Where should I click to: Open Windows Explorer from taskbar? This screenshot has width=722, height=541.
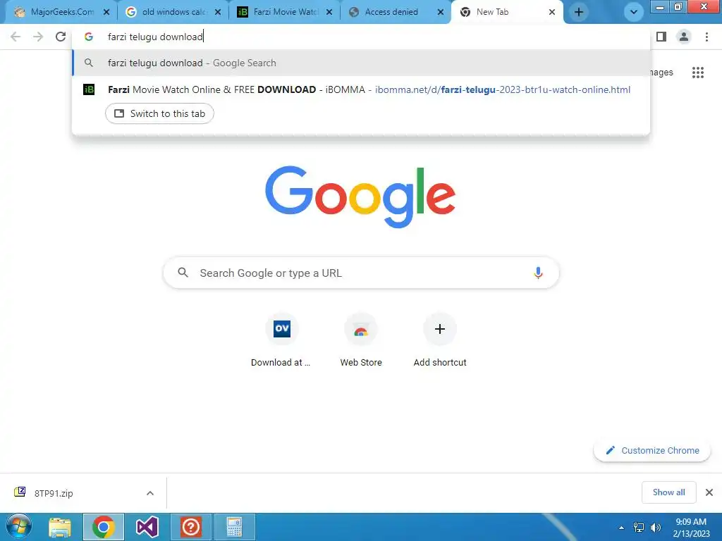[x=60, y=527]
